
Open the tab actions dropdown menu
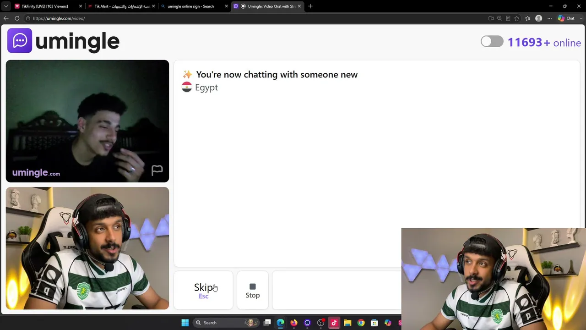[x=6, y=6]
